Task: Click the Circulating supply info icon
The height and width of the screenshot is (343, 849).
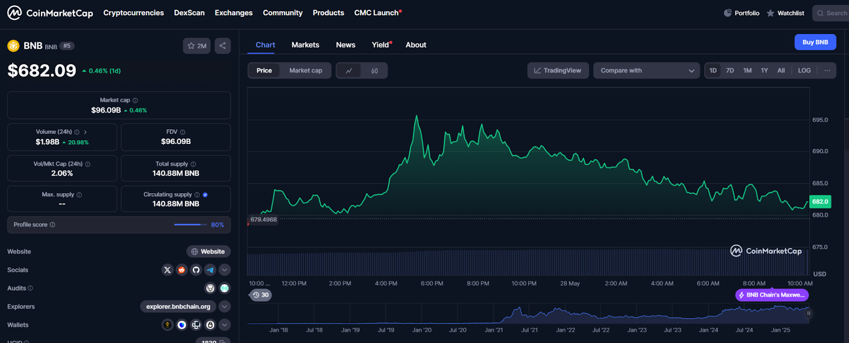Action: [197, 195]
